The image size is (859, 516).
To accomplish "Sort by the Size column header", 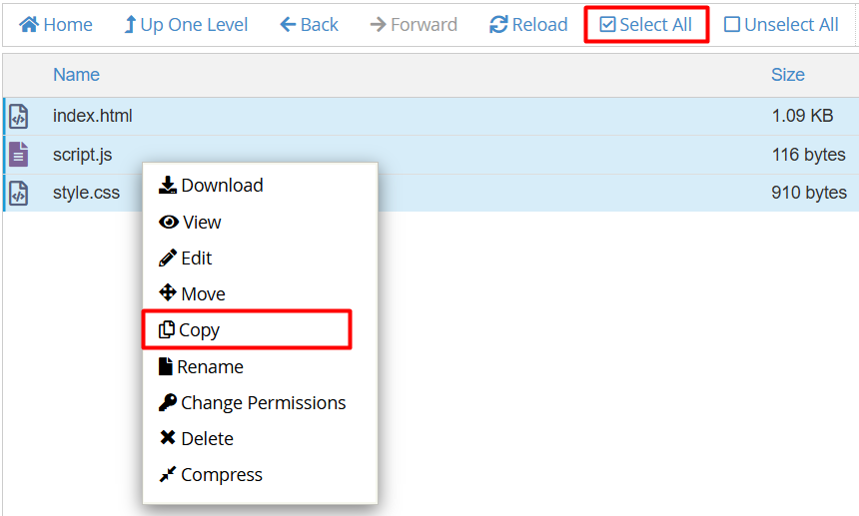I will [788, 75].
